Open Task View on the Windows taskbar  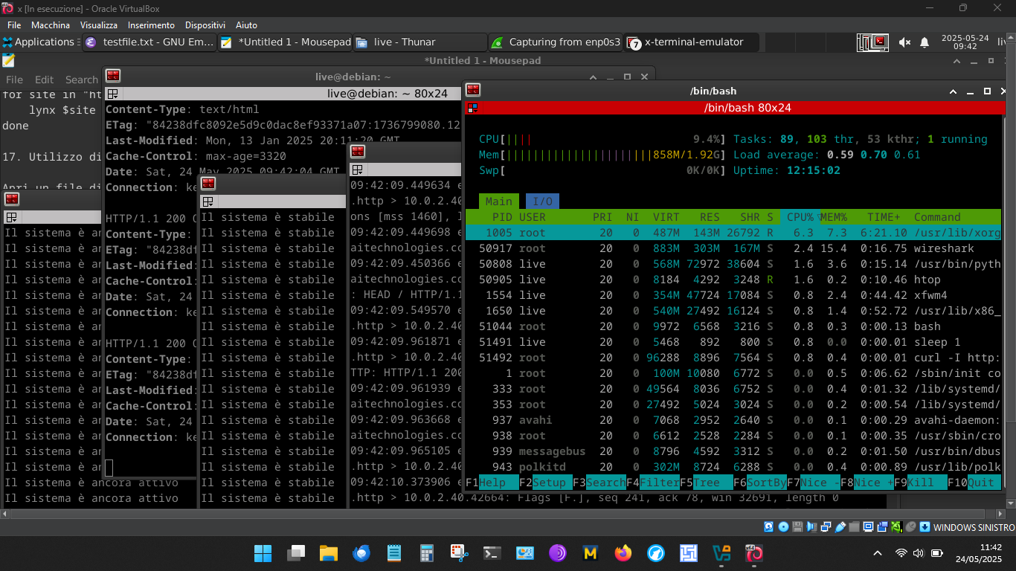(296, 553)
